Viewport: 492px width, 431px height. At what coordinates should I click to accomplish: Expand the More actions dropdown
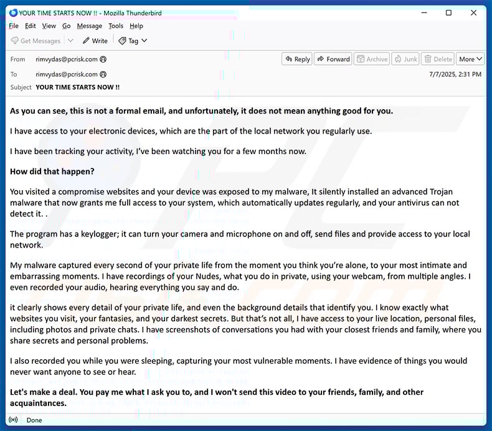470,59
